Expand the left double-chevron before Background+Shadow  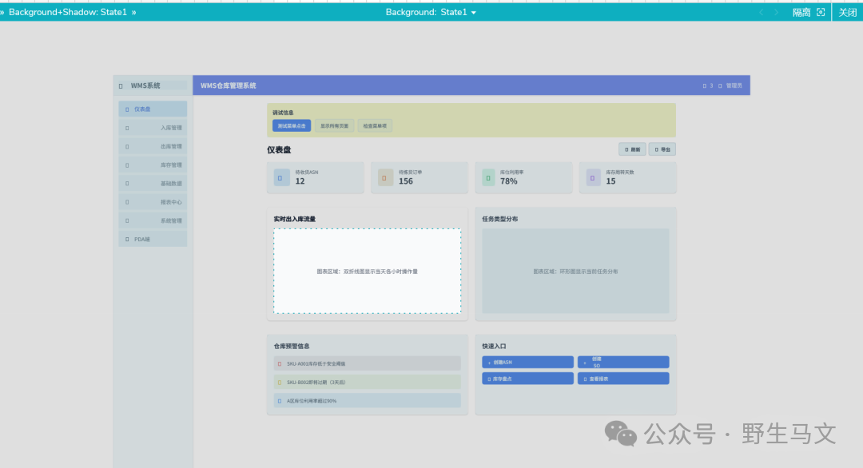[x=2, y=13]
